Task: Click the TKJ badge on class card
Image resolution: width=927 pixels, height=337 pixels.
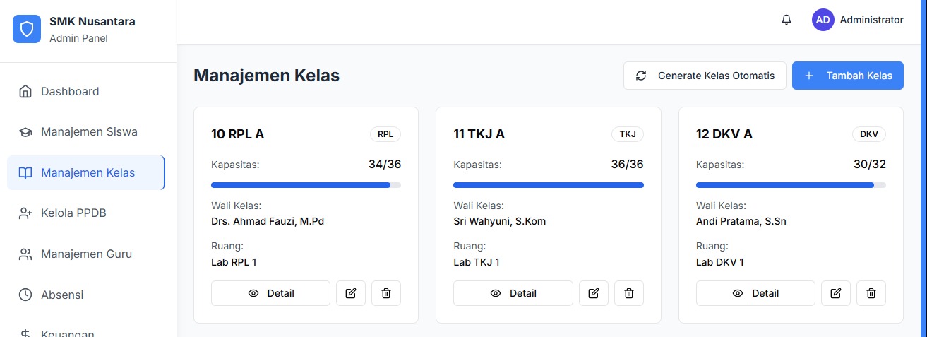Action: pyautogui.click(x=627, y=134)
